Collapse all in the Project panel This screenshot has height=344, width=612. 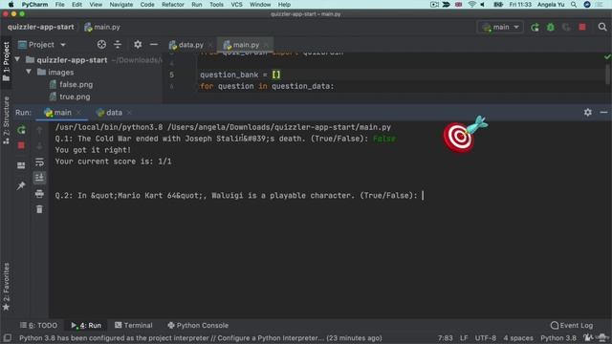click(118, 45)
